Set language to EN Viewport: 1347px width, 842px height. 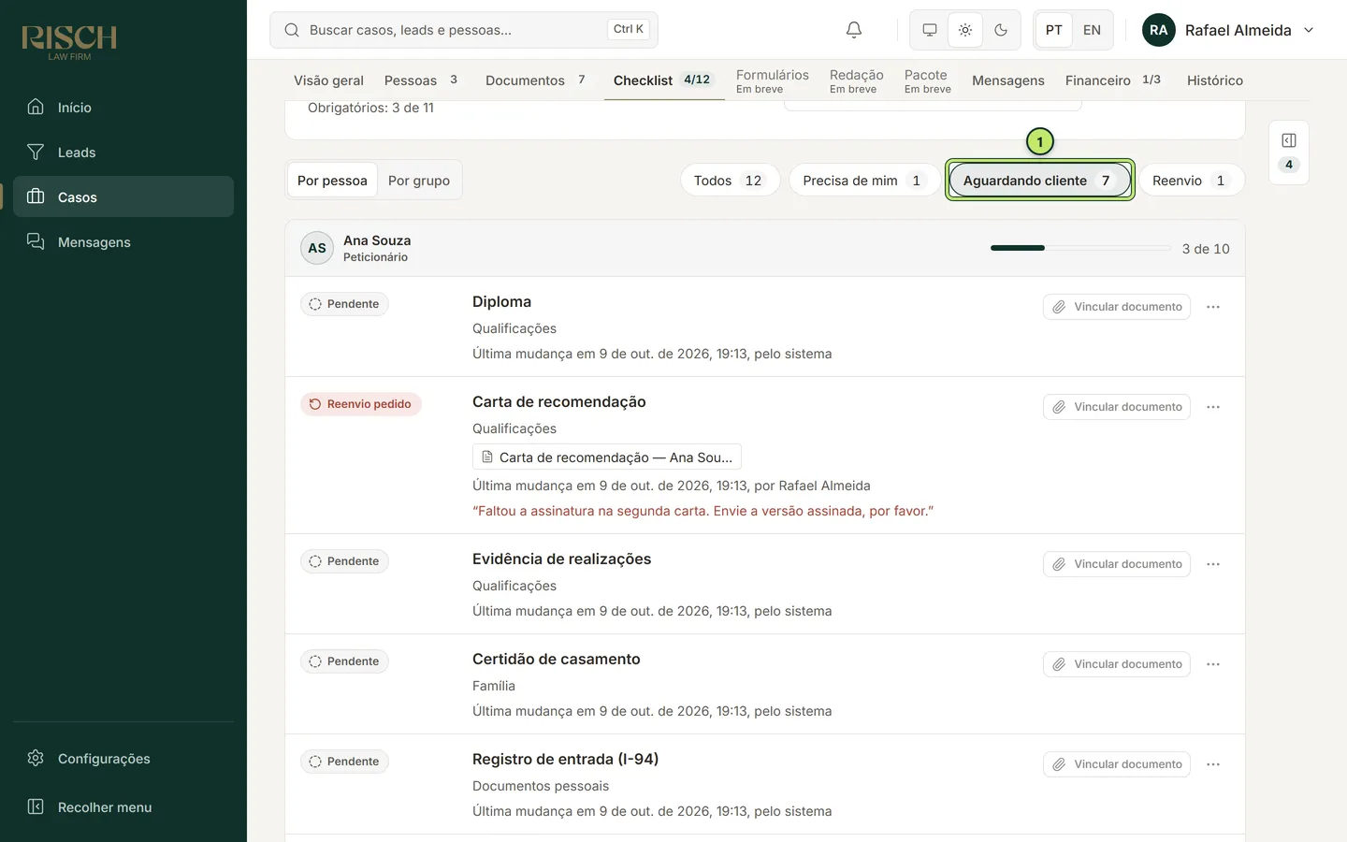[x=1092, y=30]
